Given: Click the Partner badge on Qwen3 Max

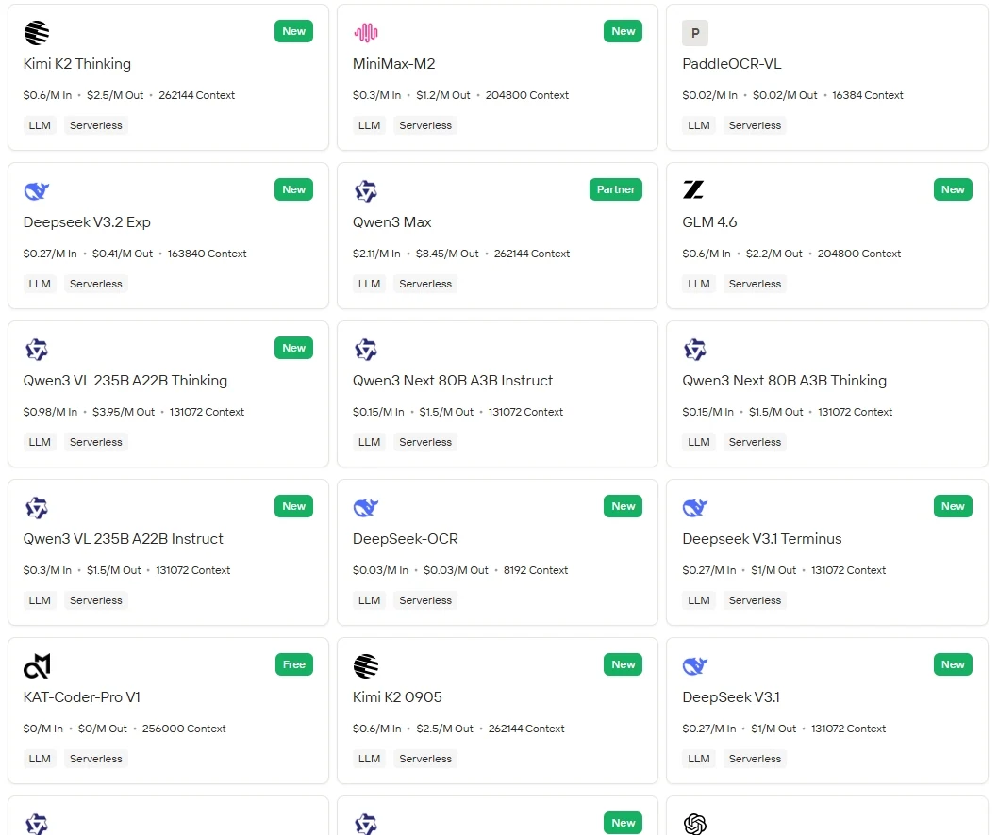Looking at the screenshot, I should tap(615, 189).
